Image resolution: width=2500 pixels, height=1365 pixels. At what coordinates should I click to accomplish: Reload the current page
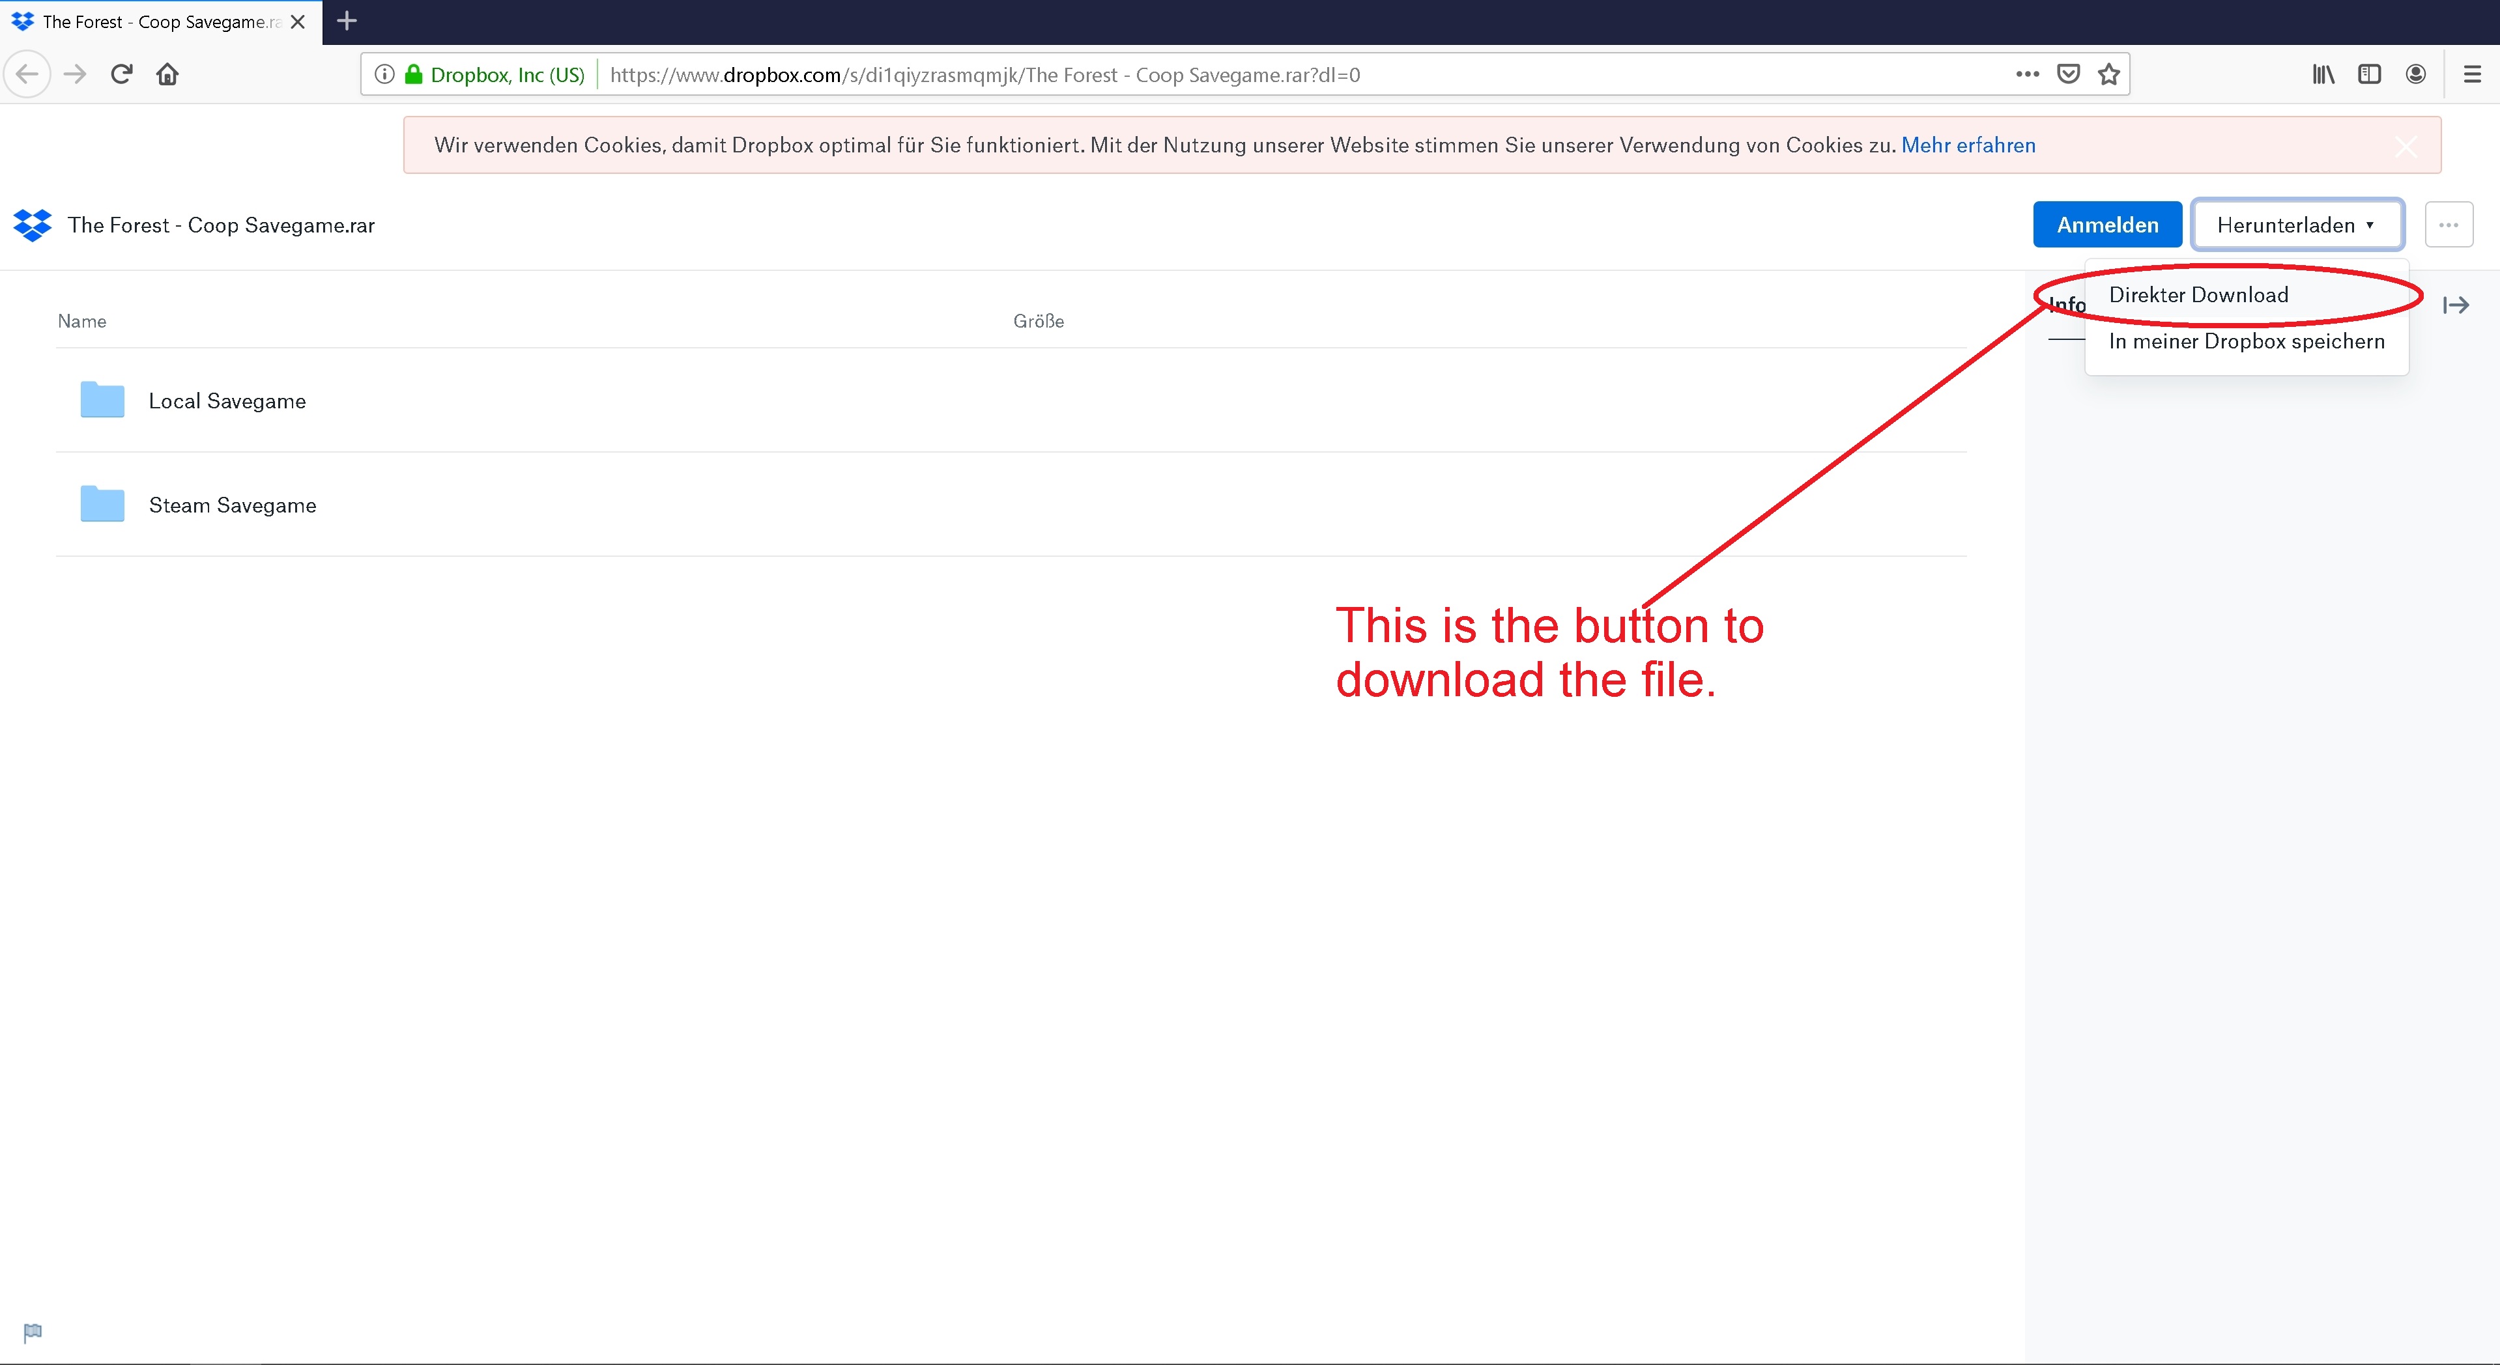(121, 75)
